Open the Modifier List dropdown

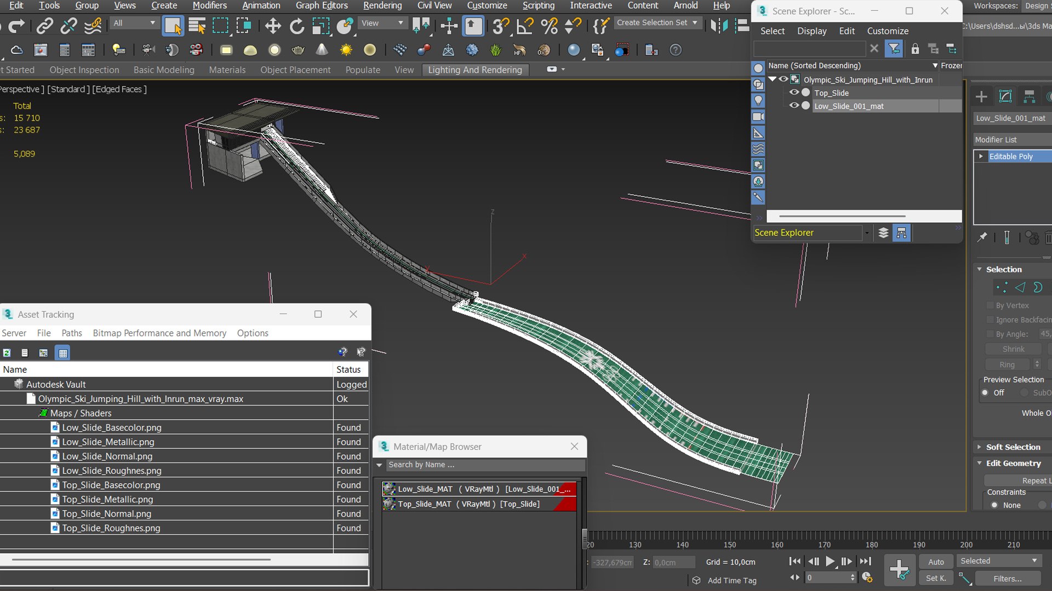(1013, 140)
